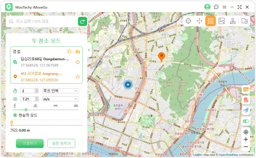The image size is (256, 158).
Task: Import route file with folder icon
Action: click(x=78, y=52)
